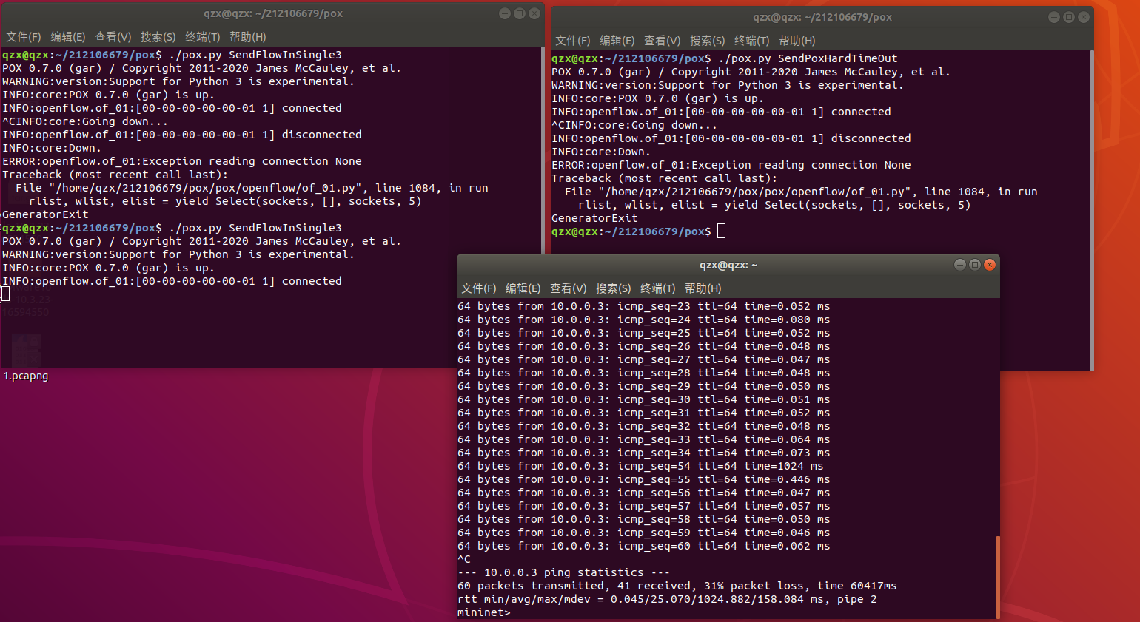Click "ERROR:openflow.of_01:Exception" line in SendFlowInSingle3 terminal

point(182,161)
